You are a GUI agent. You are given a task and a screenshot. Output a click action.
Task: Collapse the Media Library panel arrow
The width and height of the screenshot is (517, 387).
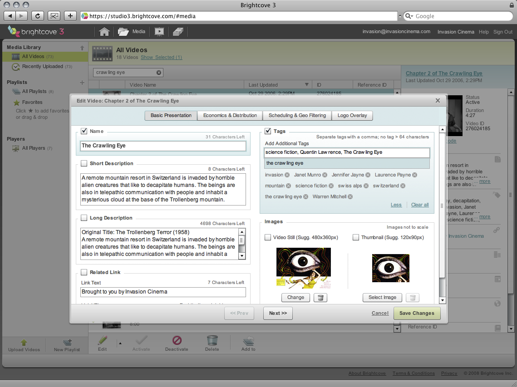coord(82,48)
